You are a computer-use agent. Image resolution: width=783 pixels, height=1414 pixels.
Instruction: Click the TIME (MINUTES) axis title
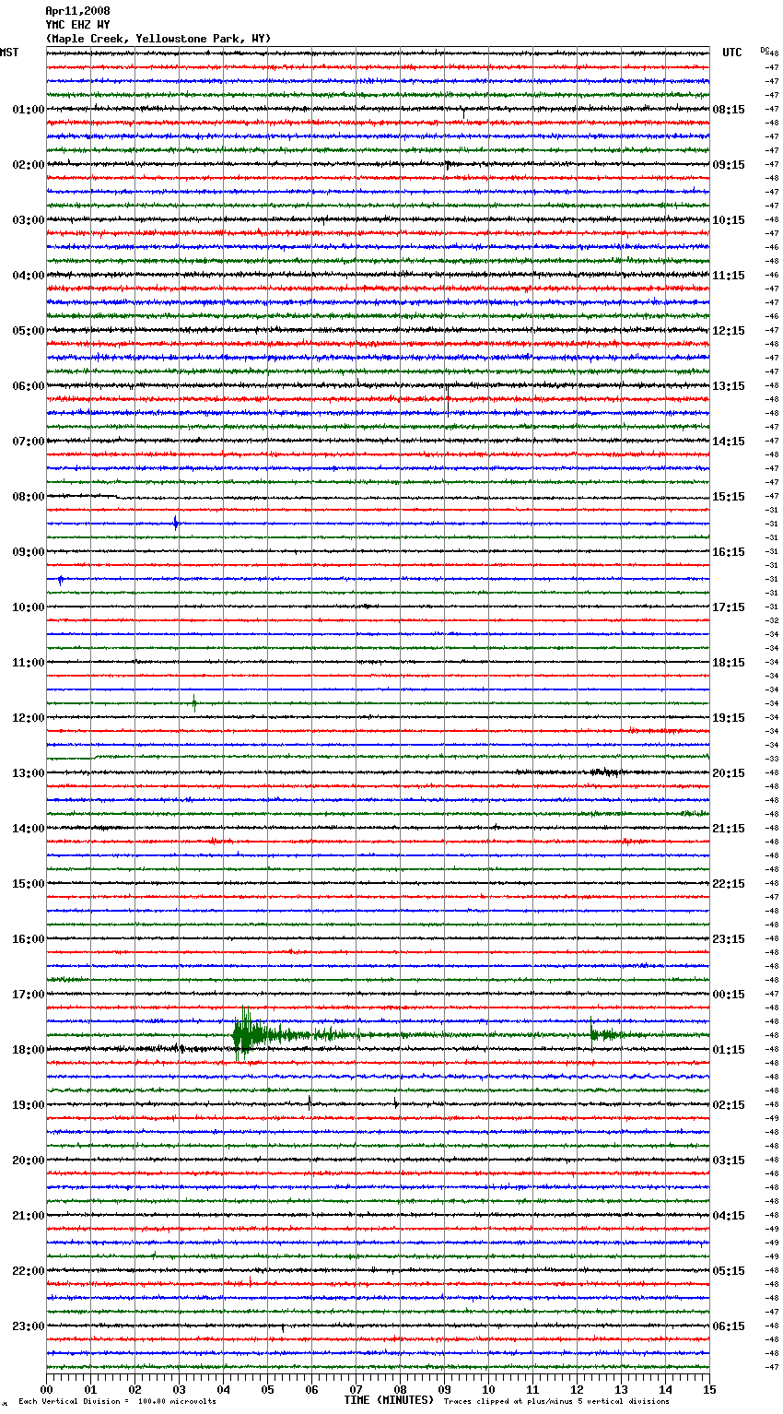[x=389, y=1400]
